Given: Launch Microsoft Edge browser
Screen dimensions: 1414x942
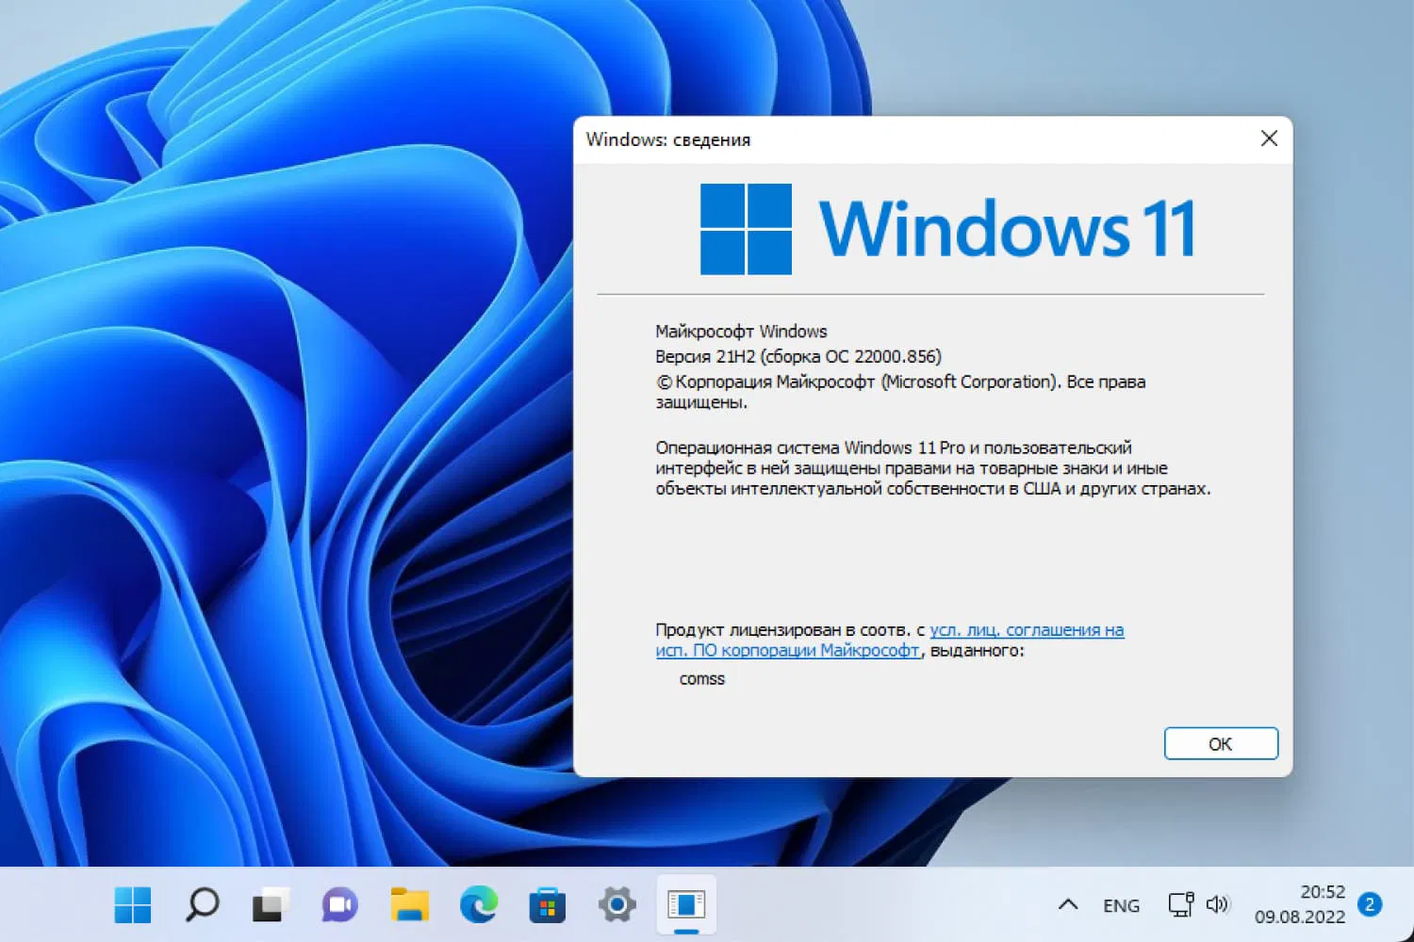Looking at the screenshot, I should coord(479,904).
